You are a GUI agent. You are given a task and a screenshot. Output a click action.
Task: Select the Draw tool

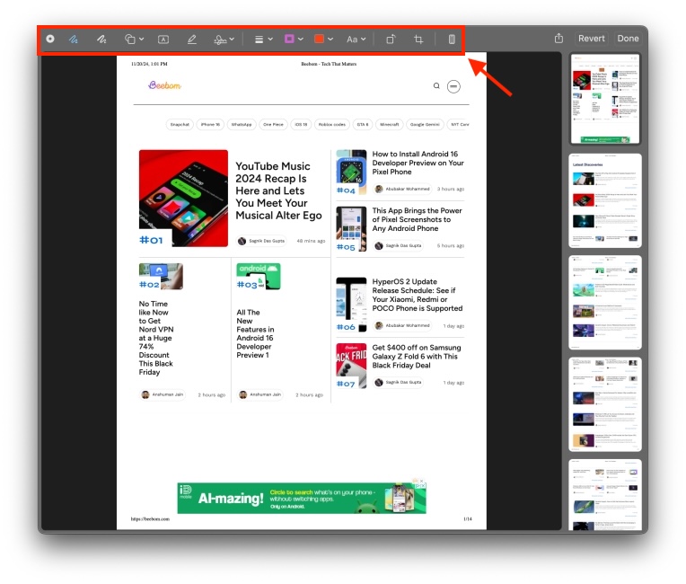(101, 40)
